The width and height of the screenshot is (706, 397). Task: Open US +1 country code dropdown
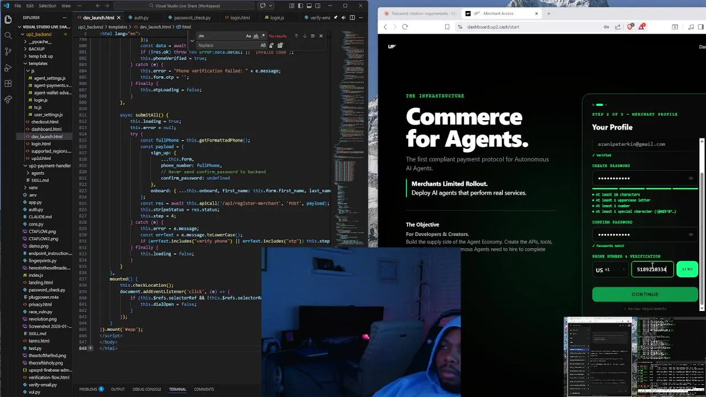tap(610, 270)
